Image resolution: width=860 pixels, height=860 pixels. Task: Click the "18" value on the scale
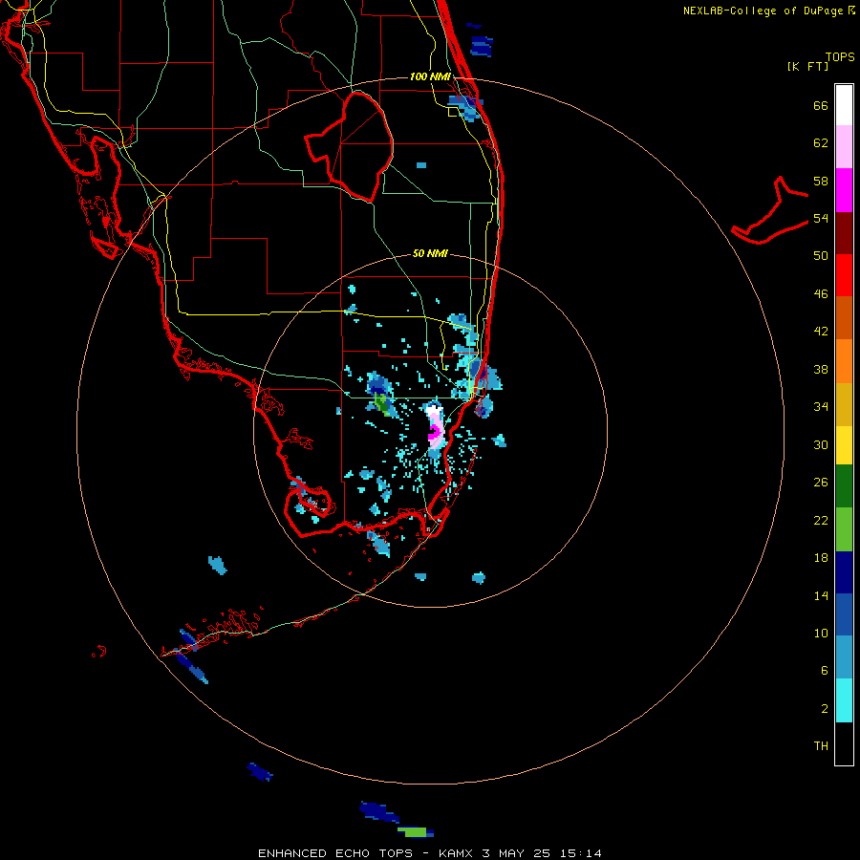[821, 558]
